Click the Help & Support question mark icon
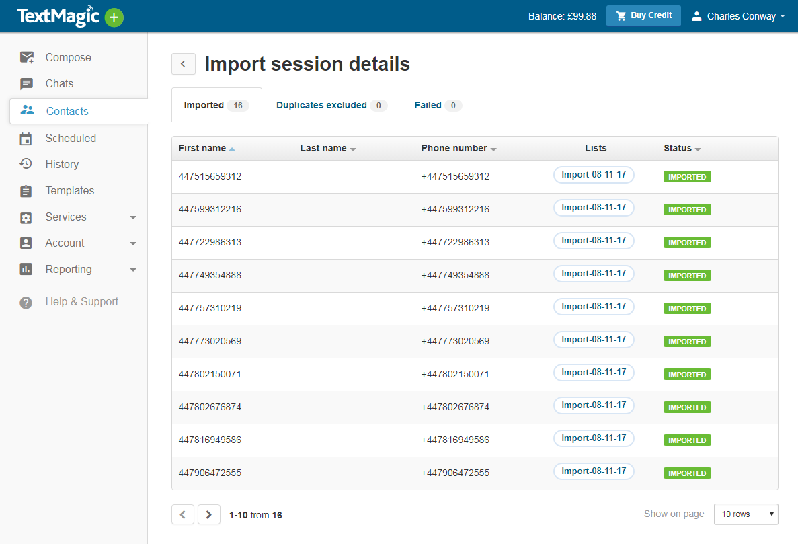 (26, 303)
